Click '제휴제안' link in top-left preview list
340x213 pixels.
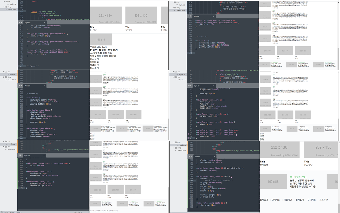(94, 65)
